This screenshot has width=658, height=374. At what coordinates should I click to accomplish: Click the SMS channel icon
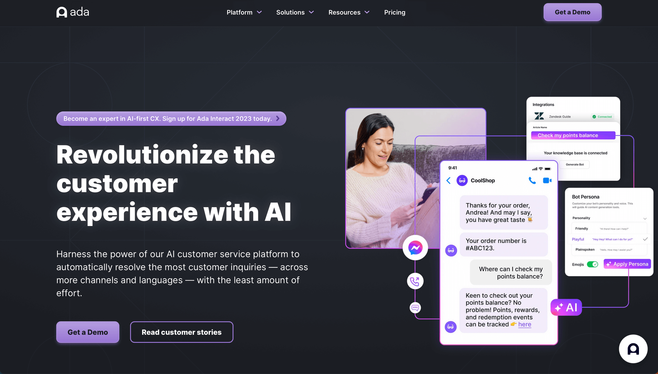click(415, 308)
